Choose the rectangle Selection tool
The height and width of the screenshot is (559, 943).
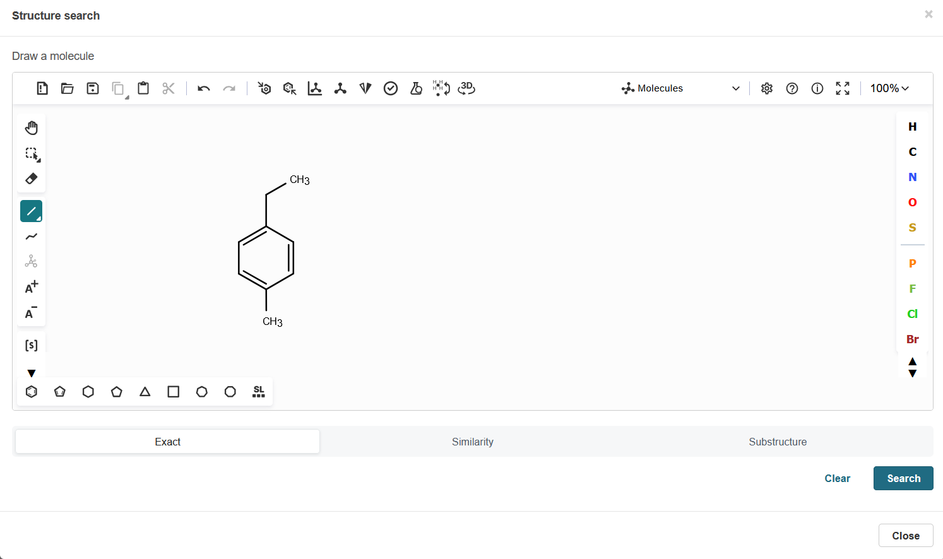click(32, 153)
